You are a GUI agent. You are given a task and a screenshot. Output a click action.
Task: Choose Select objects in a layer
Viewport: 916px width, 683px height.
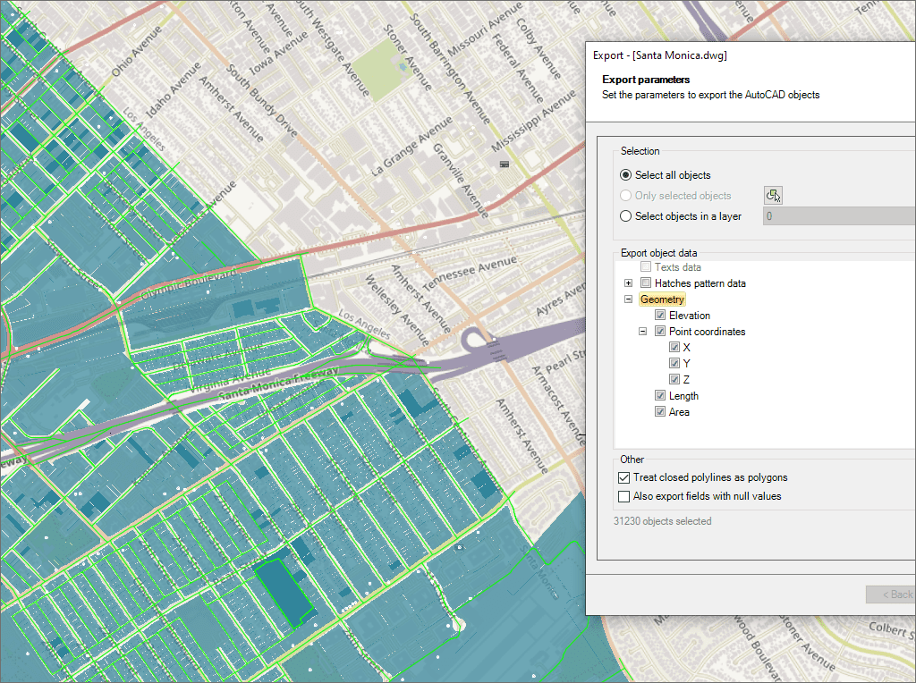click(626, 216)
